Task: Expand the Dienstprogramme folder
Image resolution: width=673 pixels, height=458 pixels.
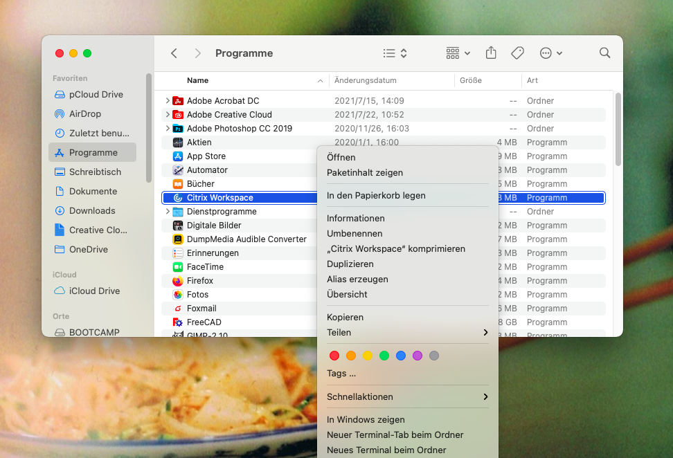Action: coord(168,212)
